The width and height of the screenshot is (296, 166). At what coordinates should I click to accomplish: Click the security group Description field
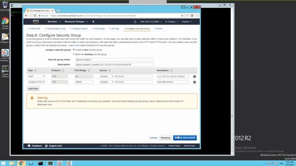[x=115, y=65]
